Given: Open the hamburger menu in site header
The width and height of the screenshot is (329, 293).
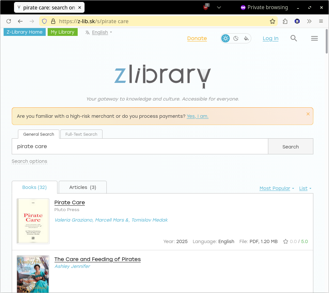Looking at the screenshot, I should coord(314,39).
